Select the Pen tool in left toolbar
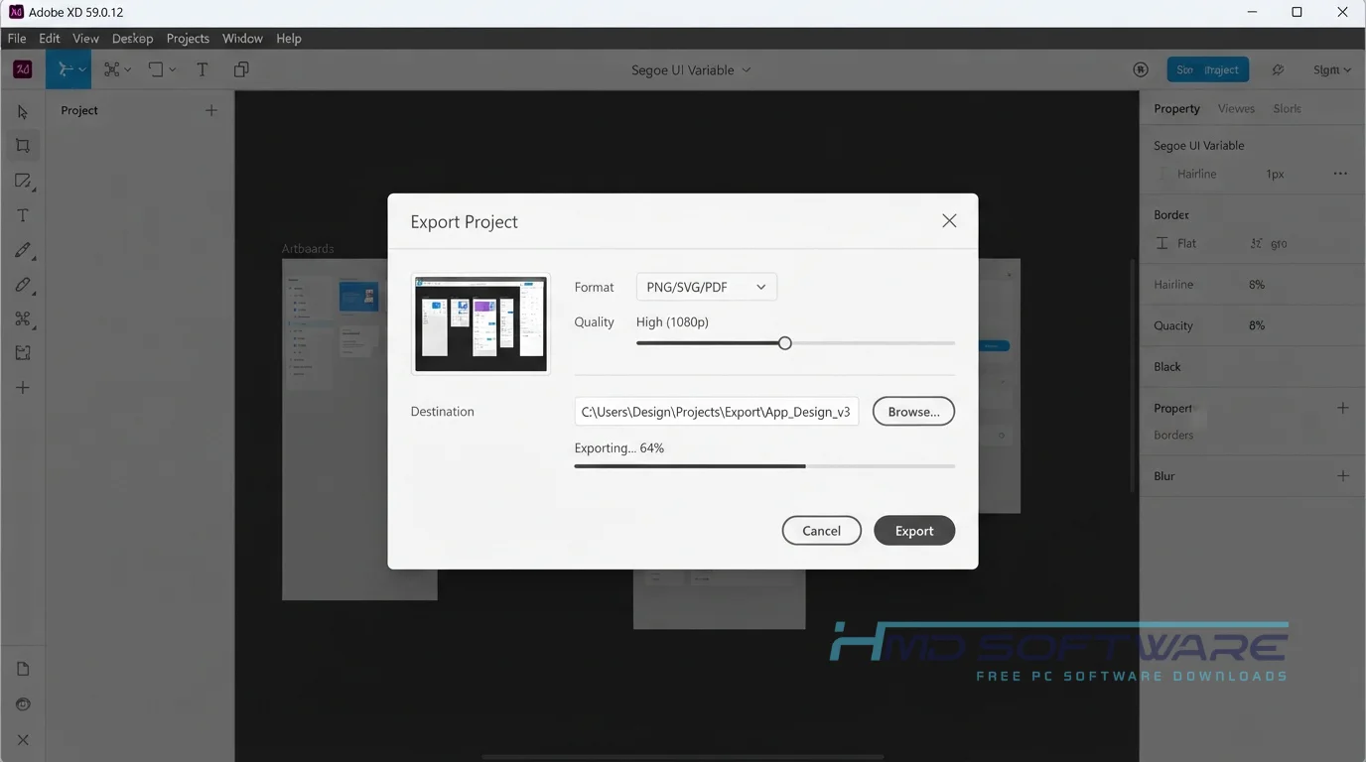Image resolution: width=1366 pixels, height=762 pixels. point(23,250)
